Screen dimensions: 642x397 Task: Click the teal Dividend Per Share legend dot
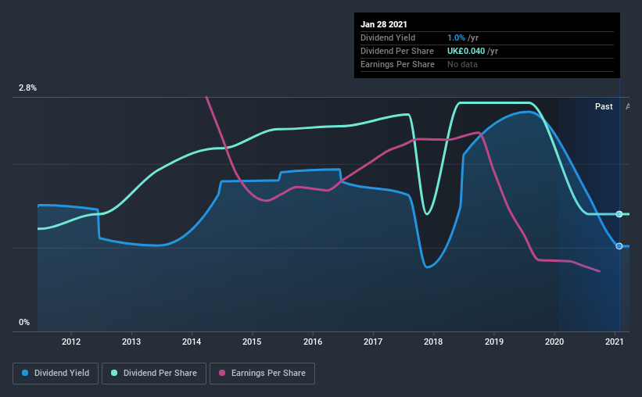114,373
